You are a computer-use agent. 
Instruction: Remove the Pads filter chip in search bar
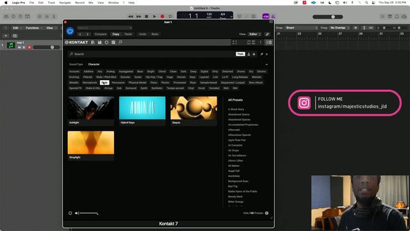pos(240,54)
